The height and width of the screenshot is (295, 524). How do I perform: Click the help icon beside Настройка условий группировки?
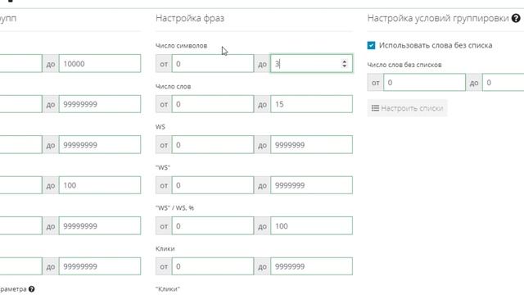[516, 18]
